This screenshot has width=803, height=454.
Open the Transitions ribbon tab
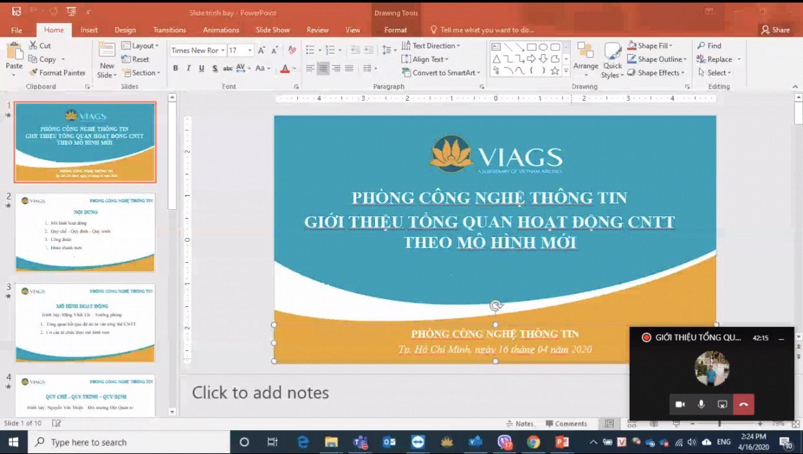point(169,30)
